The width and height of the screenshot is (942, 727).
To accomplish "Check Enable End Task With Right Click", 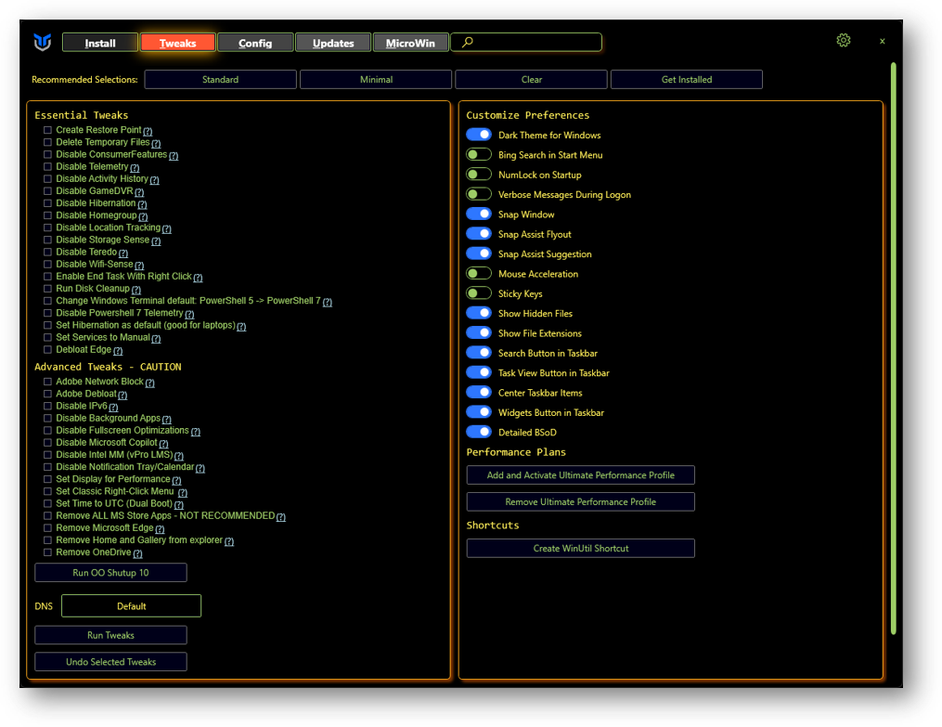I will tap(47, 277).
